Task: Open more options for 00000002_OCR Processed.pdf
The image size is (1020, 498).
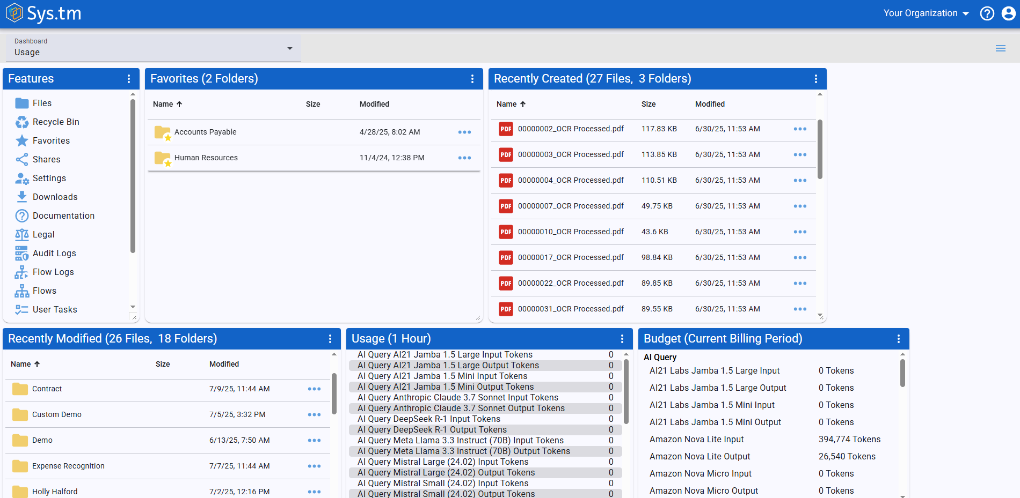Action: [800, 129]
